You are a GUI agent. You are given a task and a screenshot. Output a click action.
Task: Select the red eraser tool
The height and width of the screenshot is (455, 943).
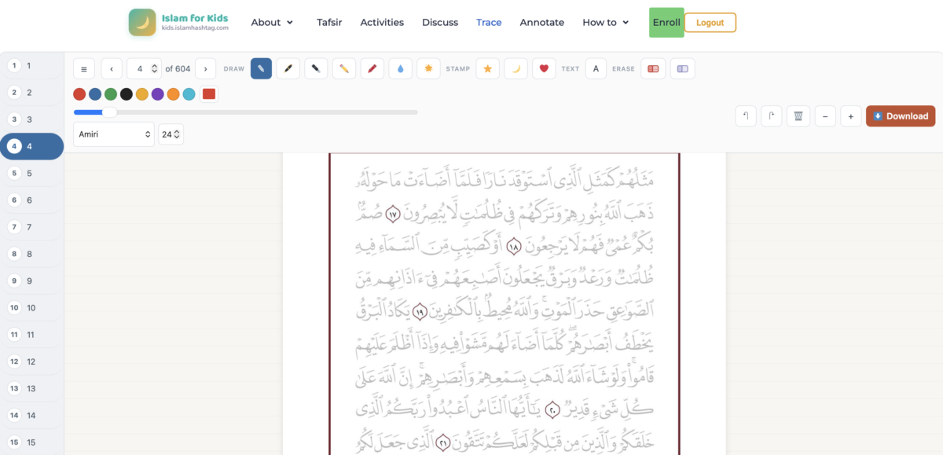point(652,68)
